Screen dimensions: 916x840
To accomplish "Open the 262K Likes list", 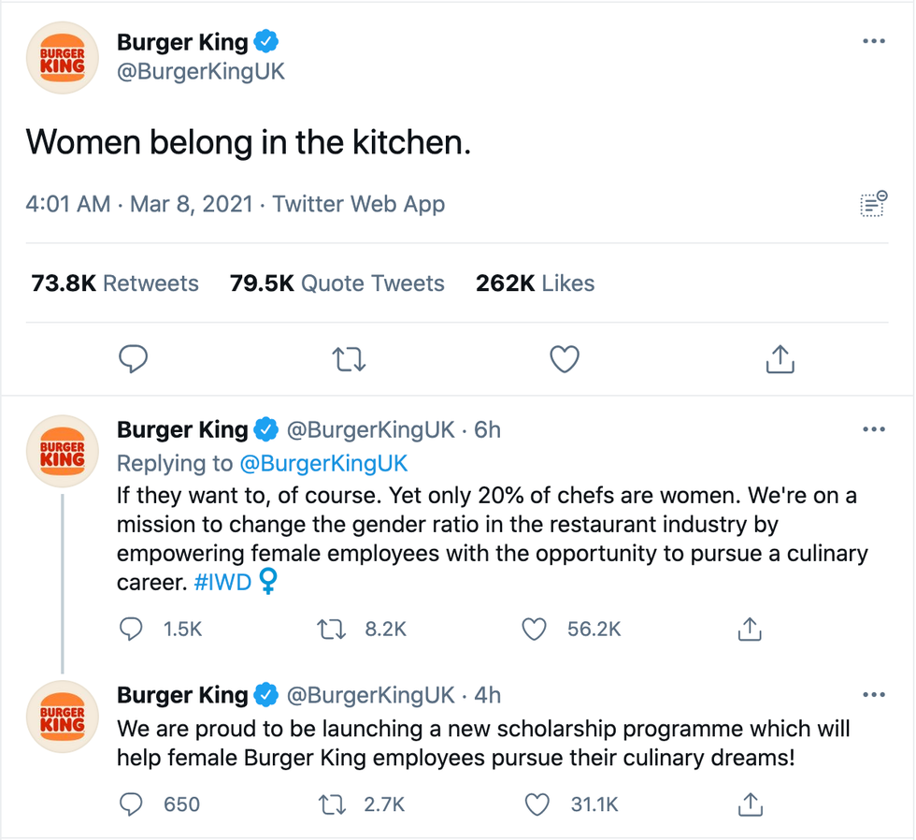I will point(535,283).
